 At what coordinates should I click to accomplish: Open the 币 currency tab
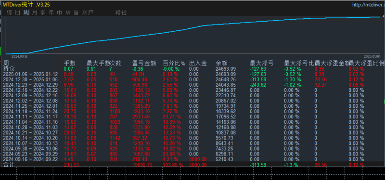pyautogui.click(x=59, y=13)
